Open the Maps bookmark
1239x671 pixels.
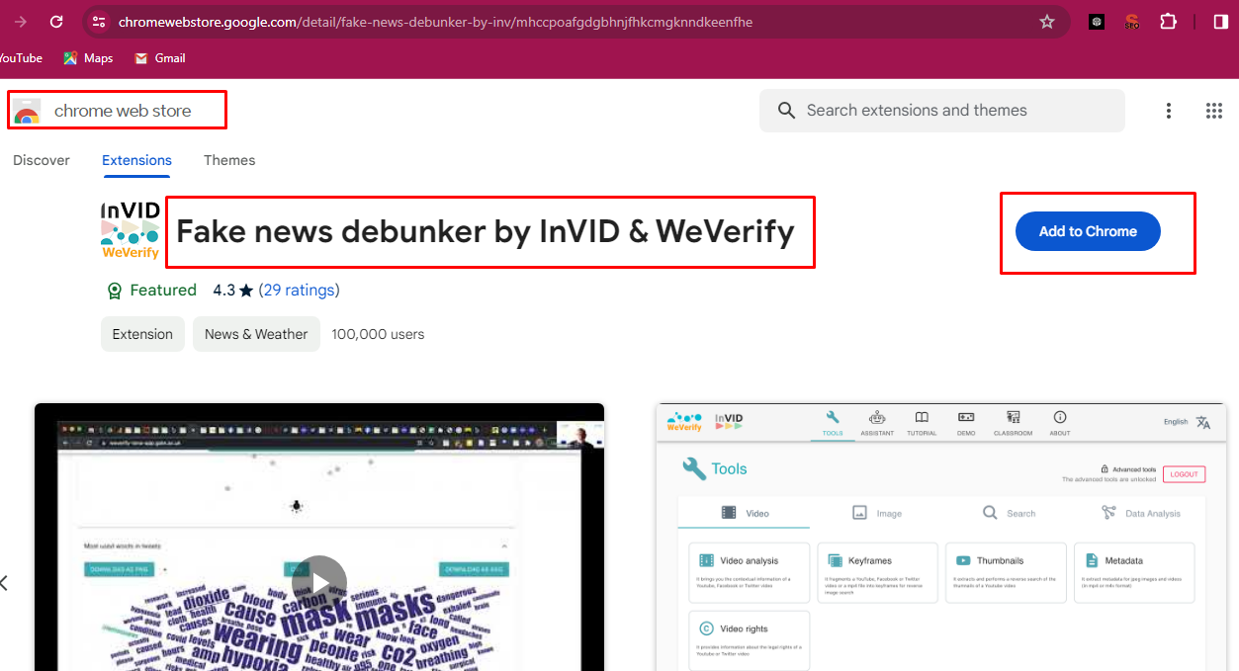(88, 58)
